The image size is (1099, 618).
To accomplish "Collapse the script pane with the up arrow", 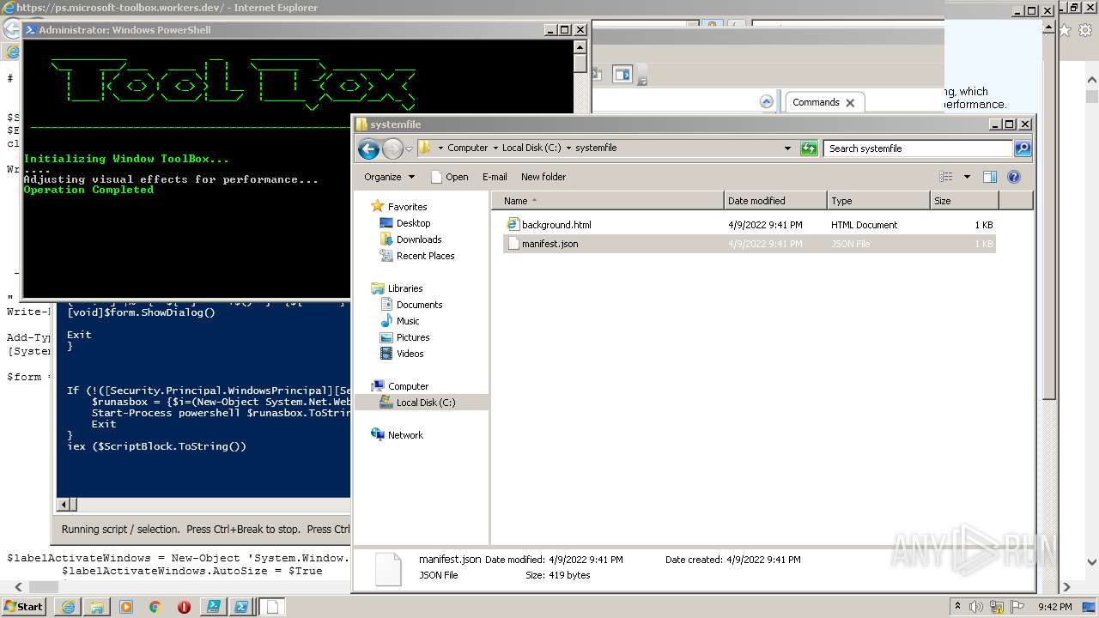I will point(767,101).
